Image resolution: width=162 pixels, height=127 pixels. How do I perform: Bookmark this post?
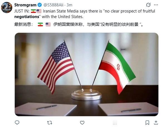click(x=147, y=123)
